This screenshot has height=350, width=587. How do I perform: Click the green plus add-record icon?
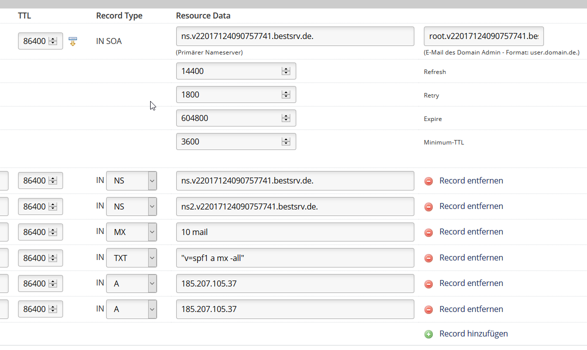click(428, 334)
